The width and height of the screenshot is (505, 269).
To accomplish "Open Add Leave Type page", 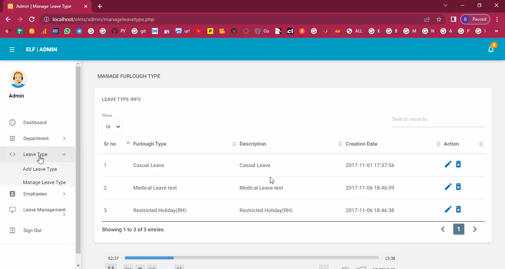I will 40,169.
